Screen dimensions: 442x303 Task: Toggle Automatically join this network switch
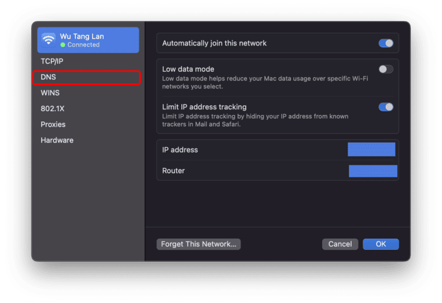pyautogui.click(x=386, y=43)
